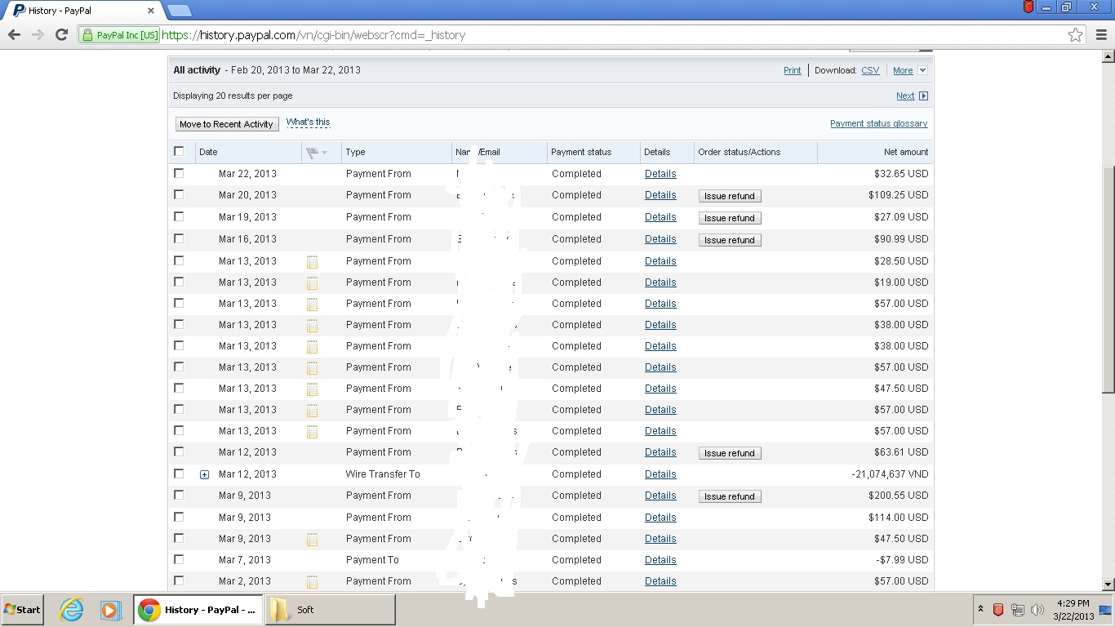
Task: Click the scrollbar up arrow
Action: pyautogui.click(x=1108, y=56)
